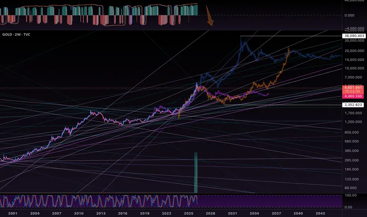Click the 2037 label on time axis

click(276, 213)
